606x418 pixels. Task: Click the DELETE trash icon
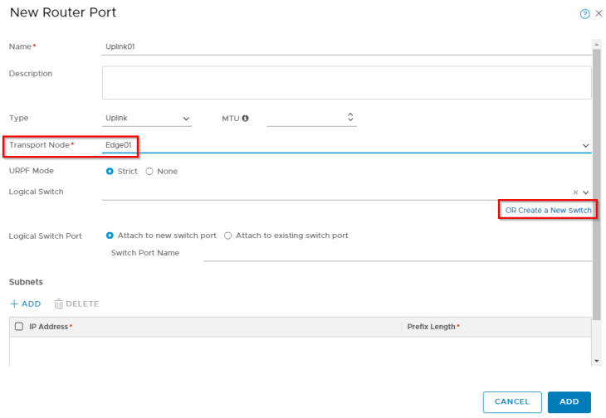[59, 304]
